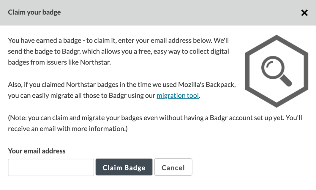The height and width of the screenshot is (190, 316).
Task: Click the Note paragraph about Badgr account
Action: (x=155, y=123)
